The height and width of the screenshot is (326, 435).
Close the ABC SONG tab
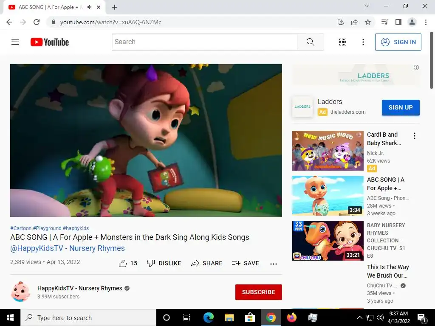coord(99,7)
